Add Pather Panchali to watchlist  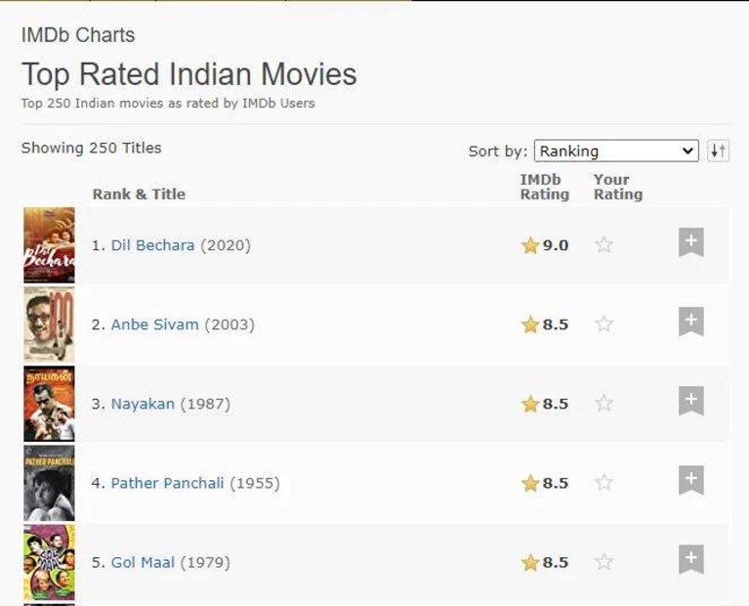point(690,480)
